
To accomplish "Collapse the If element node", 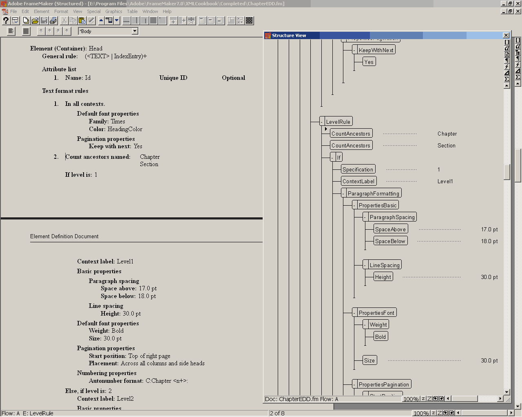I will click(x=333, y=158).
